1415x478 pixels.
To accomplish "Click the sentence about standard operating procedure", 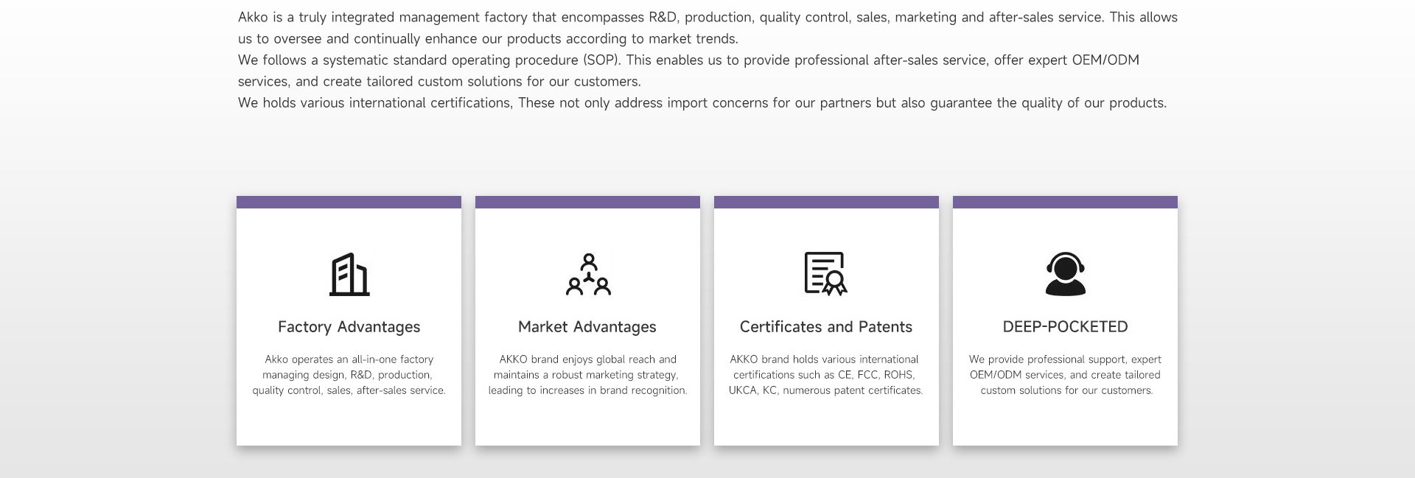I will click(x=688, y=71).
